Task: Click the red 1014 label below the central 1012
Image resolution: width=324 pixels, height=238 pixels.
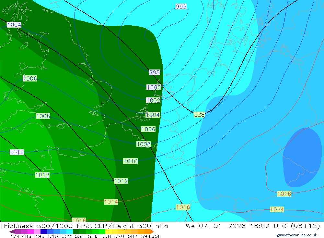Action: point(111,202)
